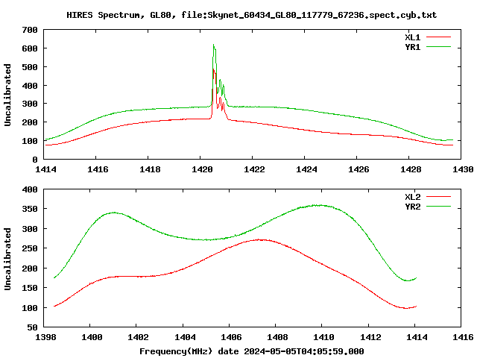Click the Frequency(MHz) date axis label
The width and height of the screenshot is (477, 358).
click(x=252, y=351)
